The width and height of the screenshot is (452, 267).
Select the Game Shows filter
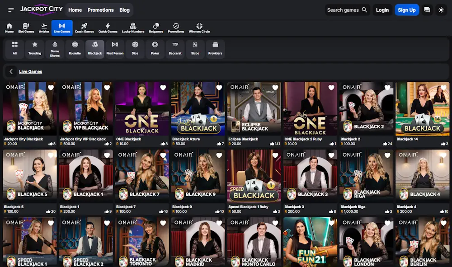[x=55, y=49]
